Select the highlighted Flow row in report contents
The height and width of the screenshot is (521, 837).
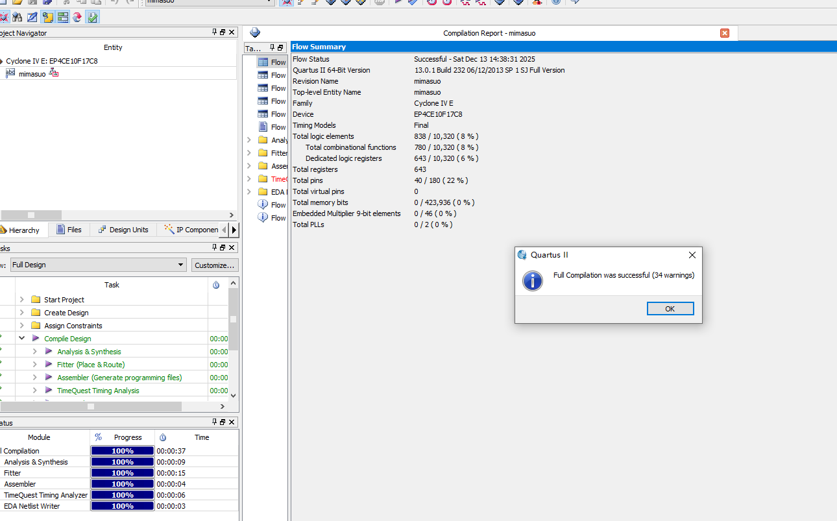click(272, 62)
